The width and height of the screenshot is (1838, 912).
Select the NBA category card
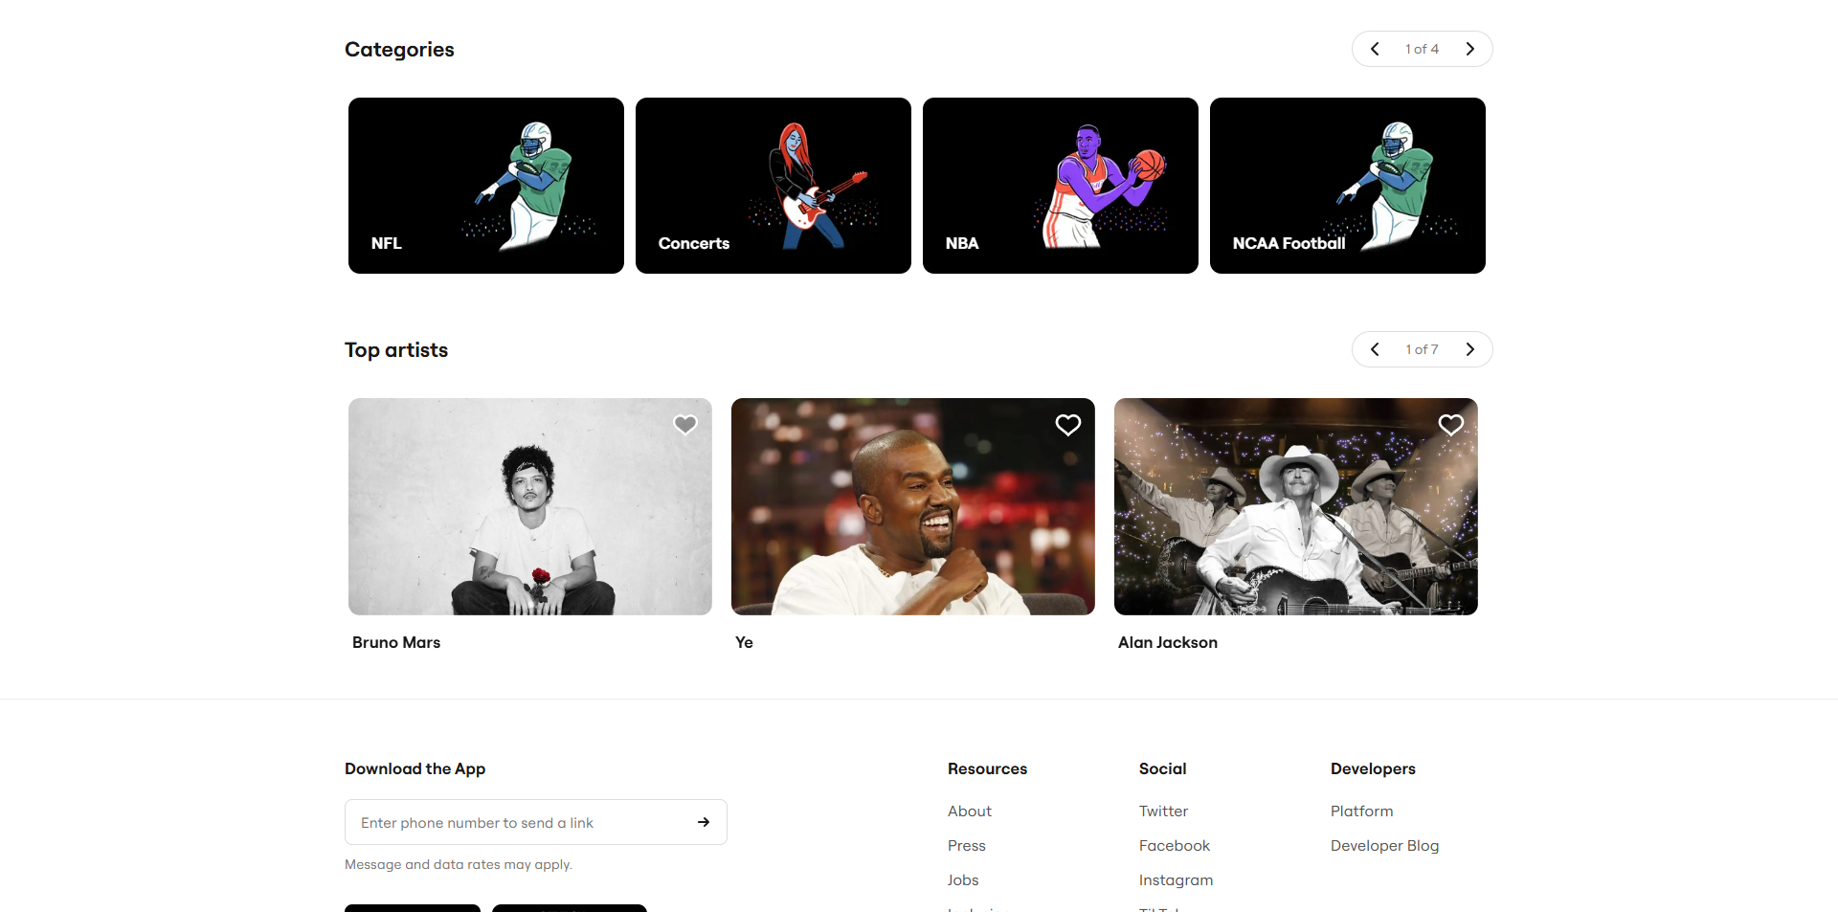click(x=1061, y=186)
